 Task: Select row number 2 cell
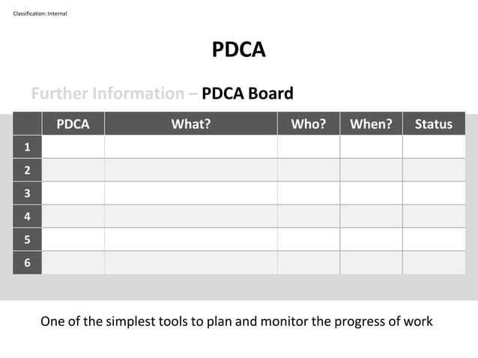click(27, 170)
